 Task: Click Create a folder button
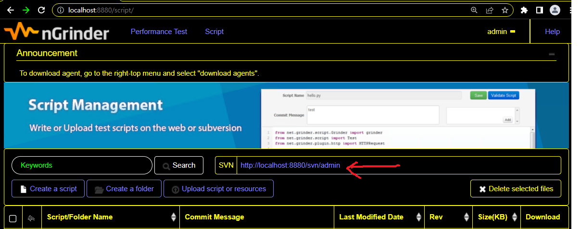pos(124,189)
